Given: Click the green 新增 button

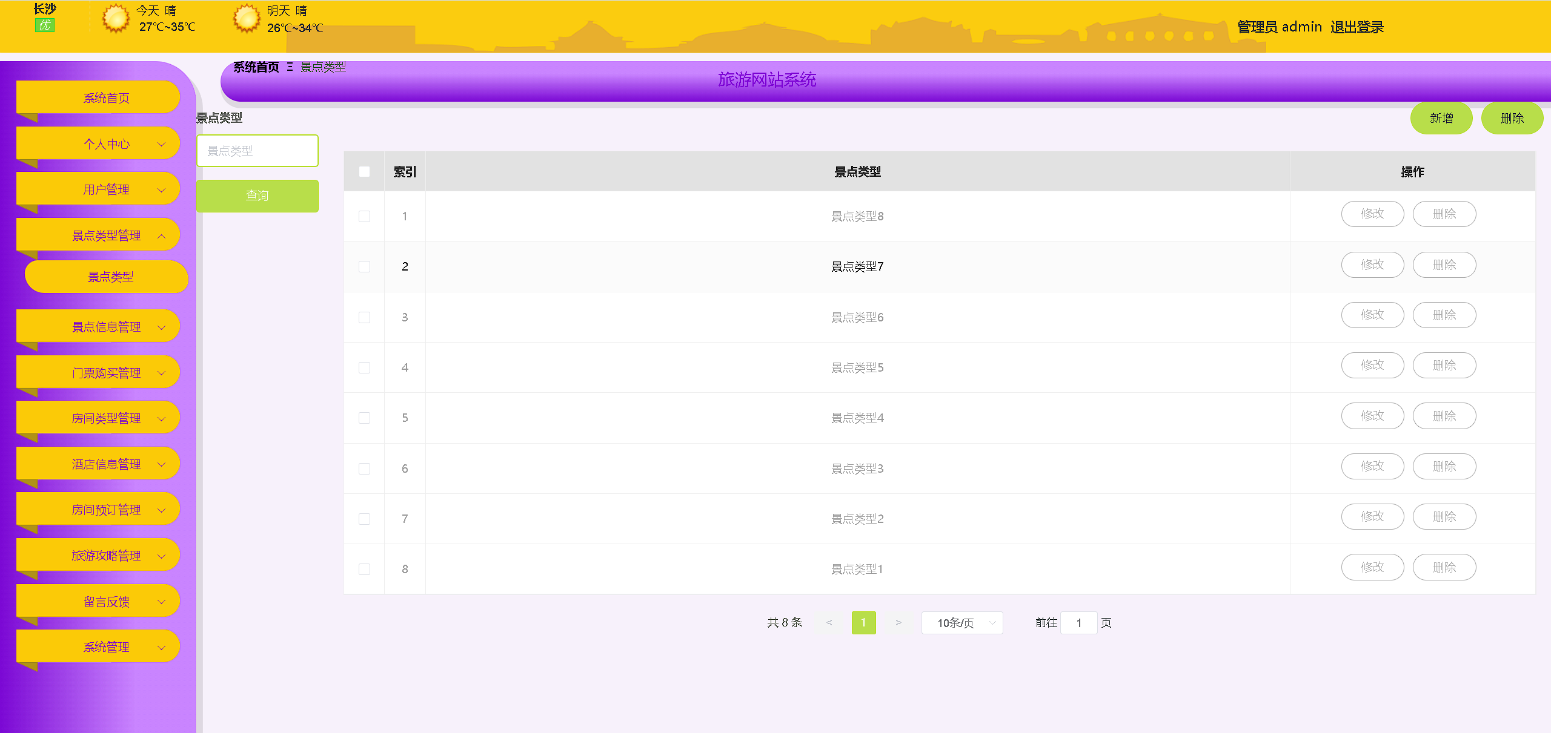Looking at the screenshot, I should (x=1441, y=118).
